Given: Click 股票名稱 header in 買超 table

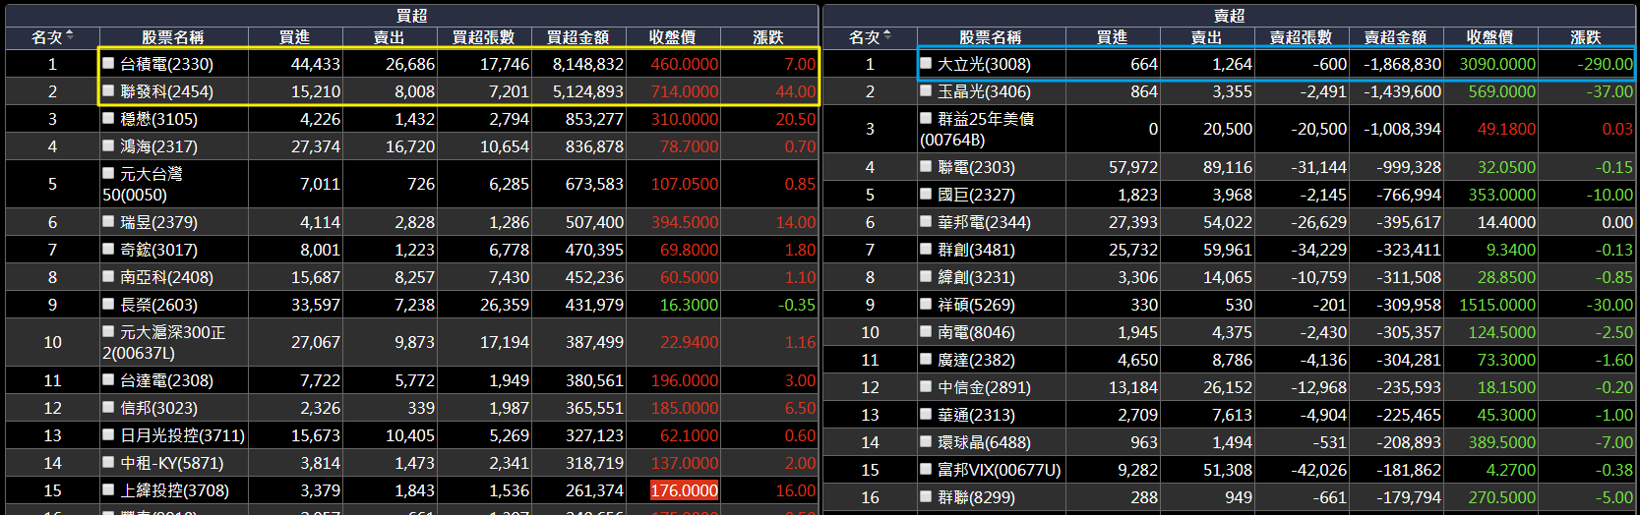Looking at the screenshot, I should [173, 37].
